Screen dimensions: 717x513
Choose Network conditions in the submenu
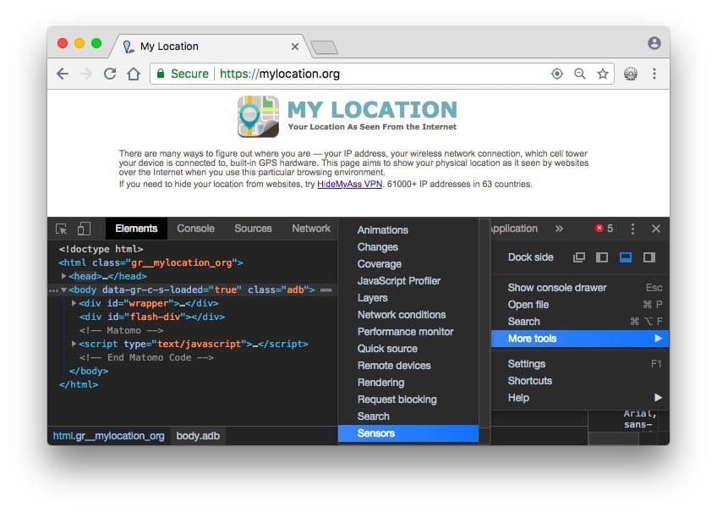coord(401,315)
